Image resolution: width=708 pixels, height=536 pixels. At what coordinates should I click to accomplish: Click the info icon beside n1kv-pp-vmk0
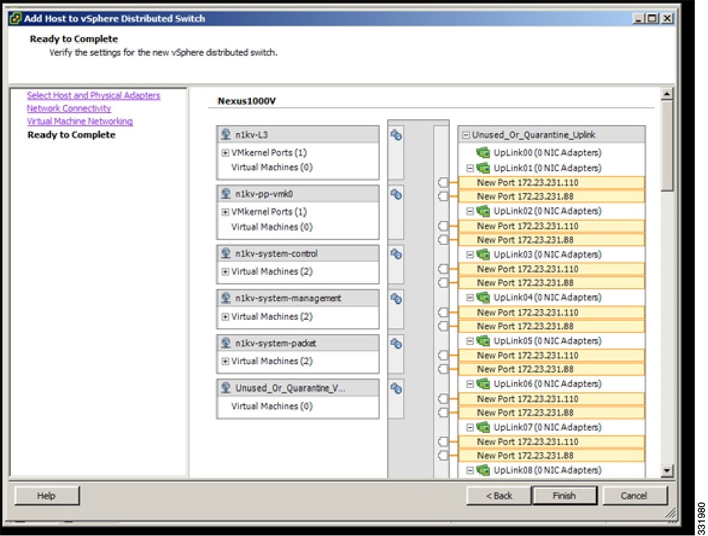pyautogui.click(x=396, y=194)
